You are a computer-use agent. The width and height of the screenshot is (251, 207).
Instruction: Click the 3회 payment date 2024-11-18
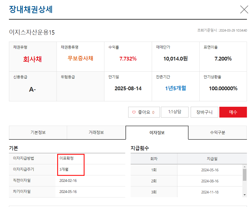tap(210, 192)
